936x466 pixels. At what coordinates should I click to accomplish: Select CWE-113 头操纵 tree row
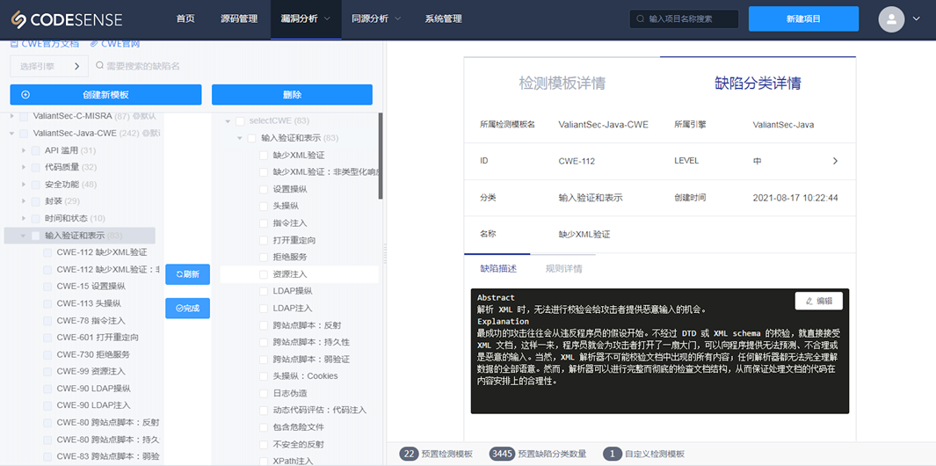tap(89, 302)
